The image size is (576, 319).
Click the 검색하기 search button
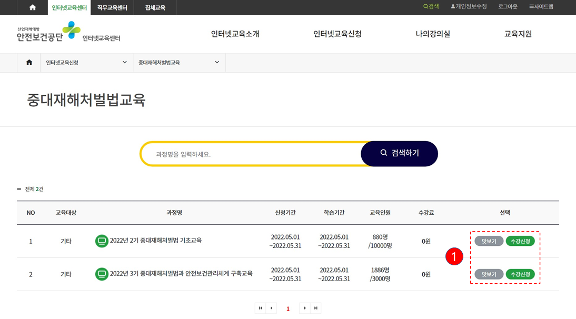click(399, 154)
